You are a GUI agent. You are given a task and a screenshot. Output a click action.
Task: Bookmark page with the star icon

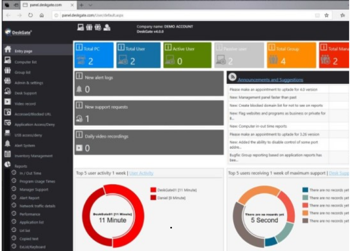coord(326,15)
